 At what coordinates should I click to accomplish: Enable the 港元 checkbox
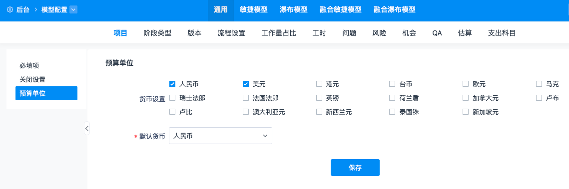(319, 84)
